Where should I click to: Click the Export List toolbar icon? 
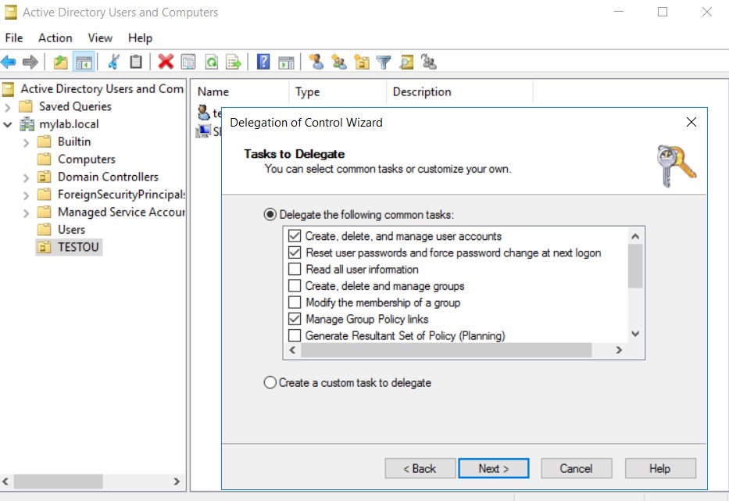click(x=234, y=62)
